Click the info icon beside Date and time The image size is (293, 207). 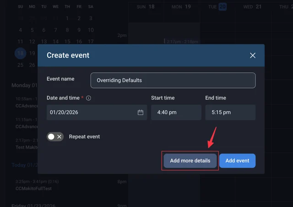click(88, 98)
